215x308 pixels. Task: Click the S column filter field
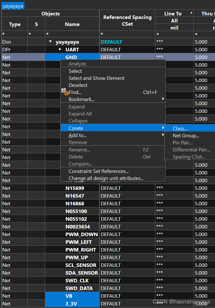[36, 34]
